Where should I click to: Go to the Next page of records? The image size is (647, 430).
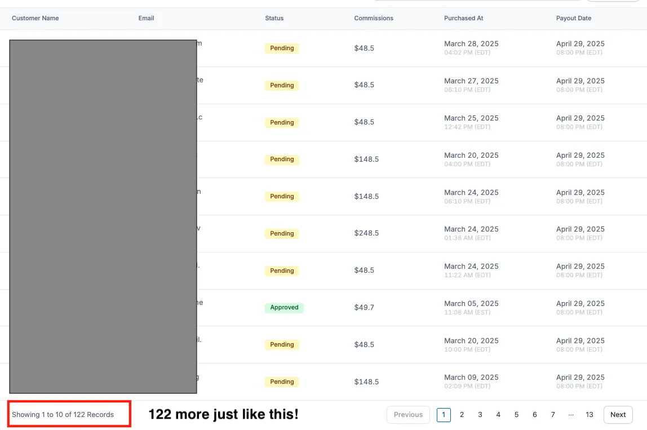[618, 415]
